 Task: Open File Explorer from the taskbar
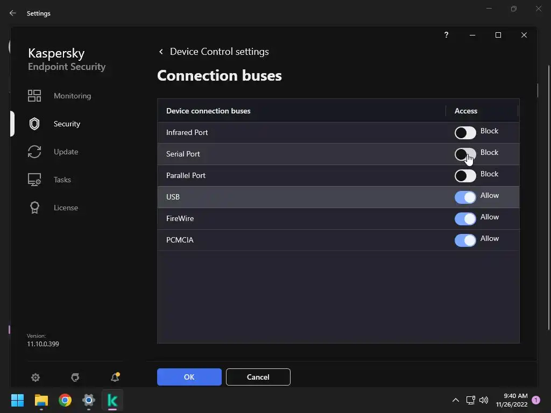click(x=41, y=400)
